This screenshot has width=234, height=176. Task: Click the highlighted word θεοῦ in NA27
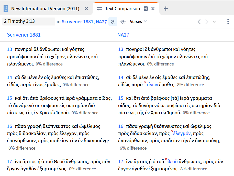tap(173, 161)
